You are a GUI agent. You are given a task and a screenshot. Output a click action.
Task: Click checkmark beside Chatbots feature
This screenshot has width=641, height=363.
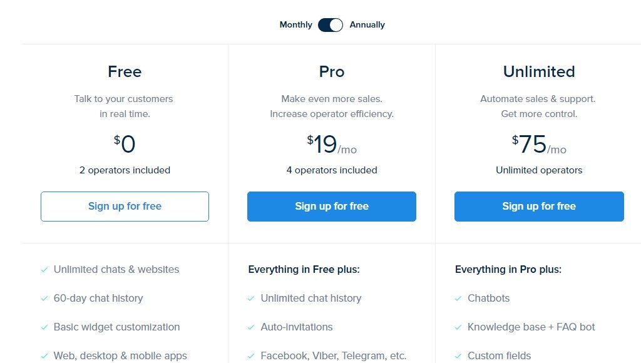click(x=458, y=299)
